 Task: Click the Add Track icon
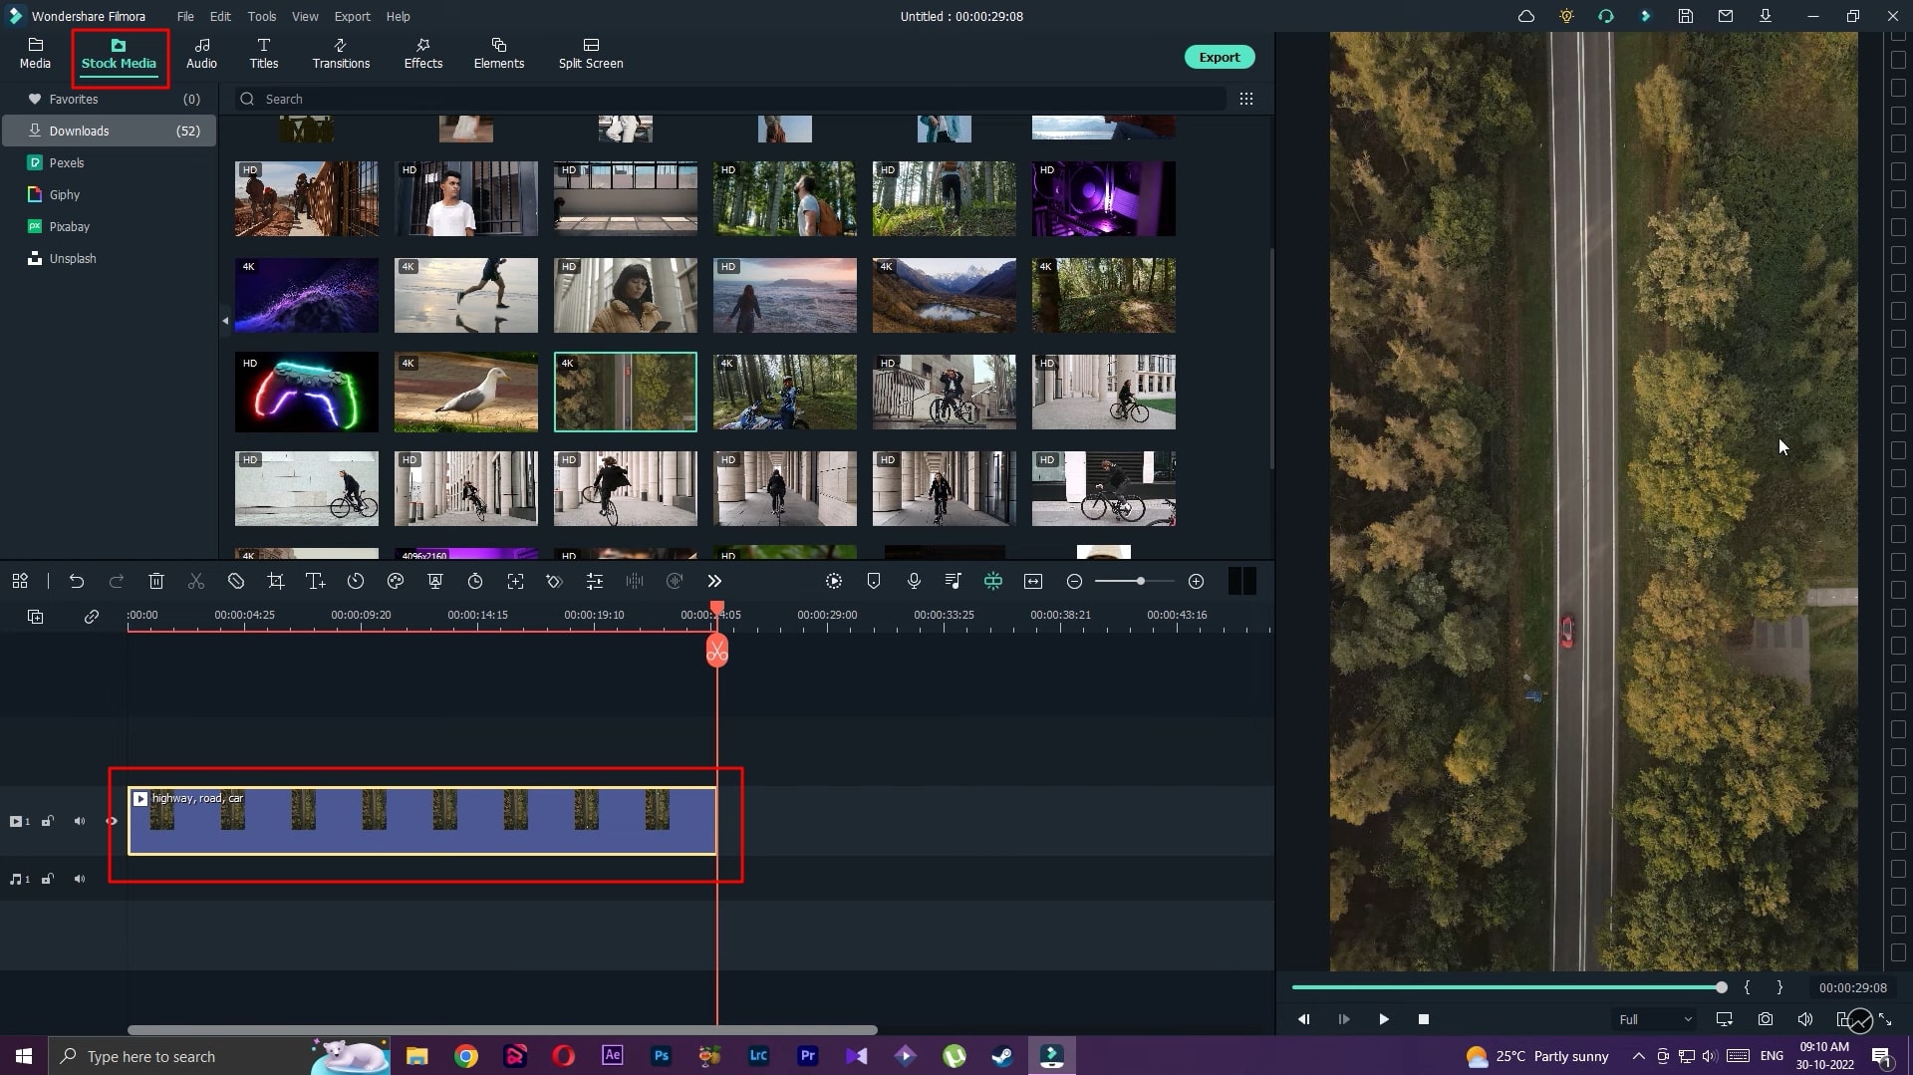tap(35, 617)
